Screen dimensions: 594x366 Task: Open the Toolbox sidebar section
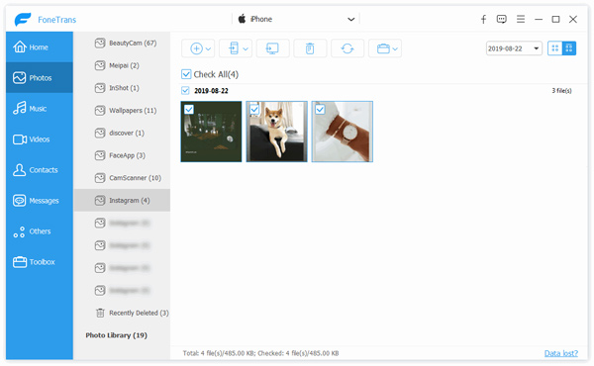coord(40,261)
